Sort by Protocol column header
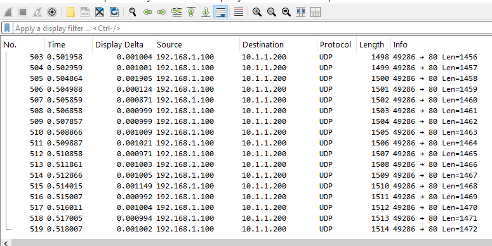This screenshot has width=492, height=246. coord(336,45)
